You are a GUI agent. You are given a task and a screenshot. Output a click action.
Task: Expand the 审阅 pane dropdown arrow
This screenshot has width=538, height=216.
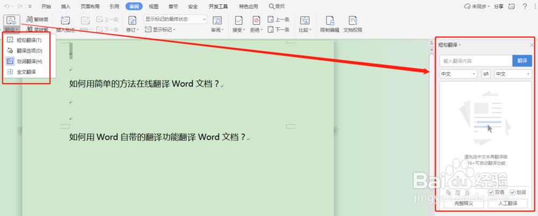[x=222, y=30]
